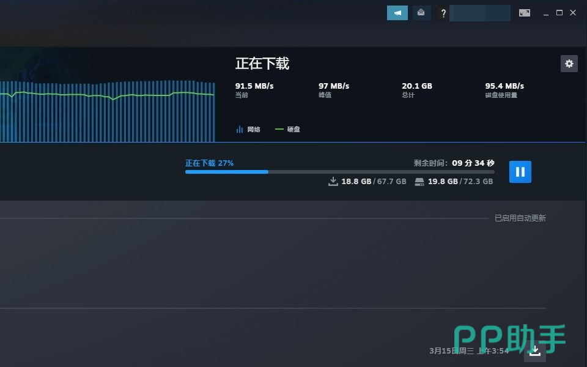Enter Big Picture mode via the arrows icon
The height and width of the screenshot is (367, 587).
pos(525,13)
